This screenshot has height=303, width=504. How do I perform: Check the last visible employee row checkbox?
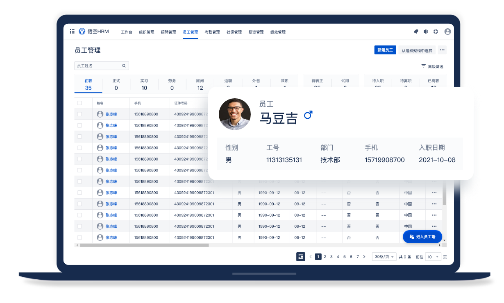point(79,237)
